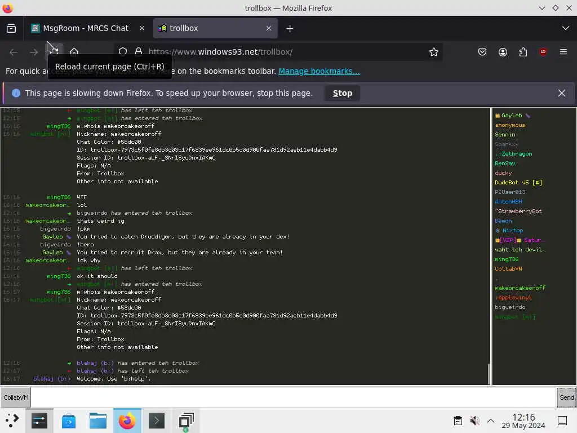Expand hidden system tray icons

(491, 421)
